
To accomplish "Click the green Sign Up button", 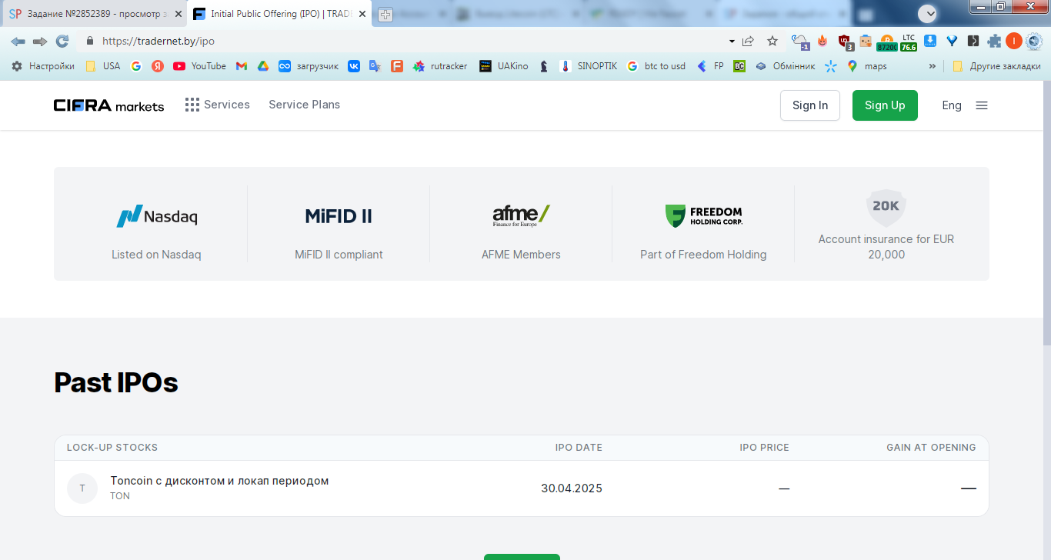I will [x=885, y=105].
